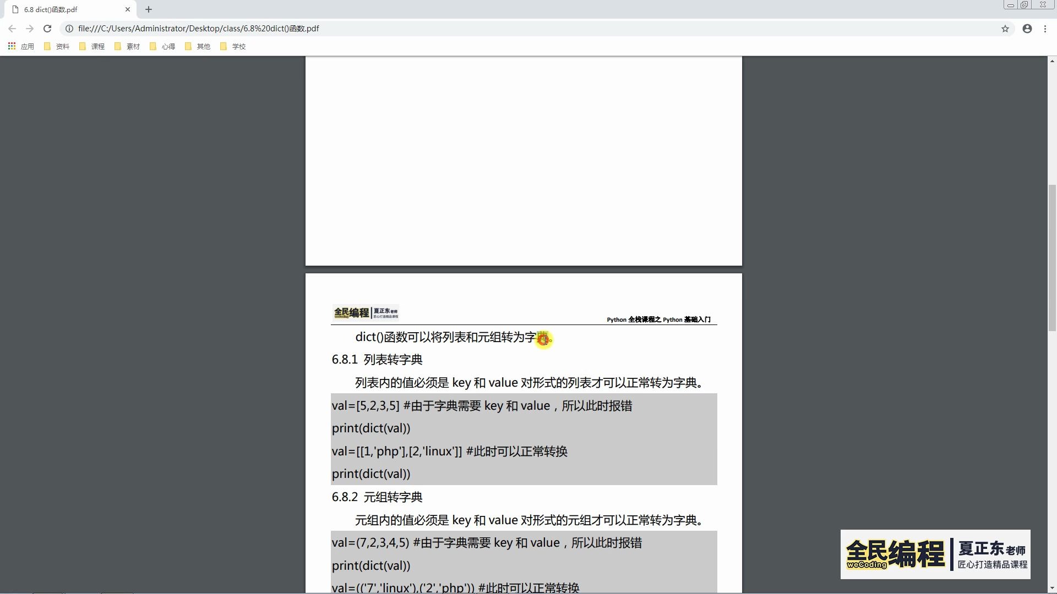Open the 学校 bookmark folder
The width and height of the screenshot is (1057, 594).
233,47
